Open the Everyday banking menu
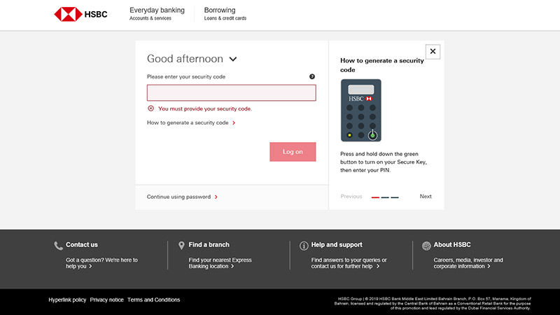560x315 pixels. click(x=157, y=13)
